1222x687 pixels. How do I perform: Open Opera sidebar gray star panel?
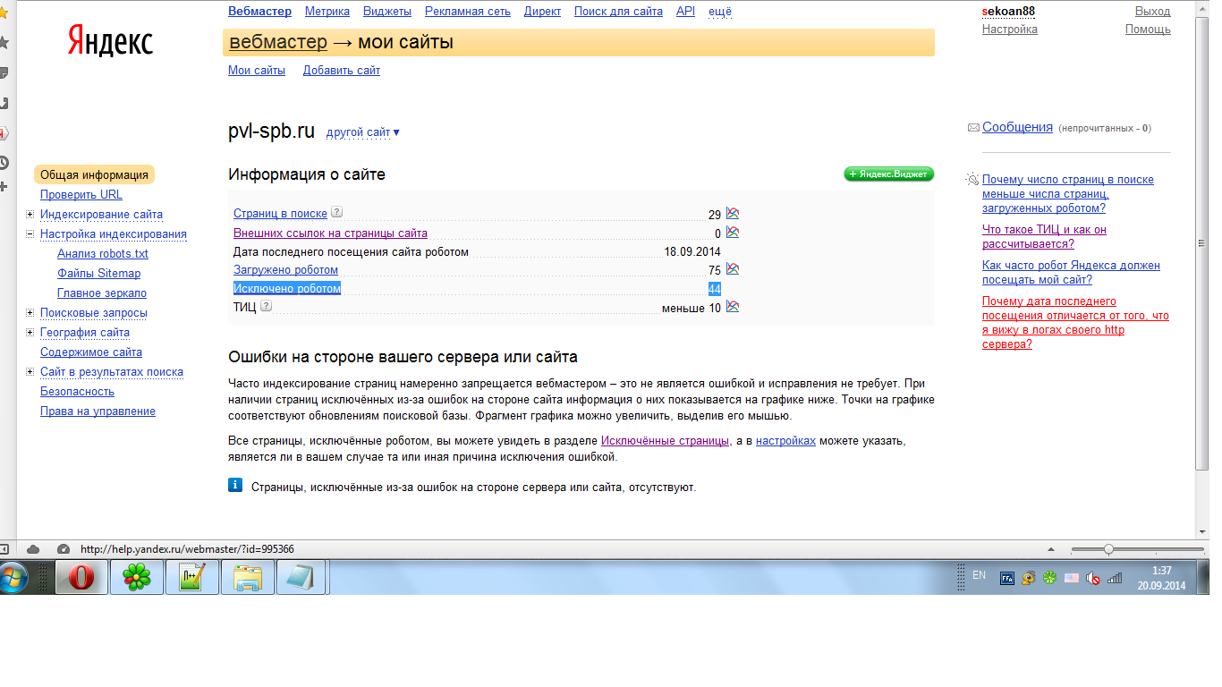[4, 42]
